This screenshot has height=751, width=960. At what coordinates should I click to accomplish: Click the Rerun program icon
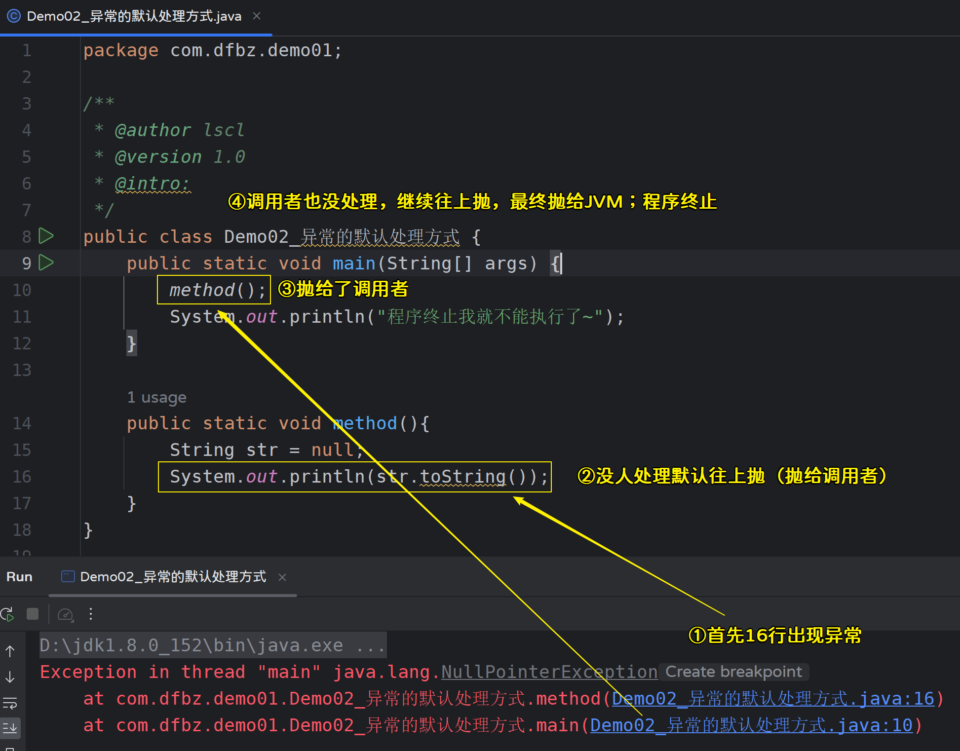(x=7, y=614)
